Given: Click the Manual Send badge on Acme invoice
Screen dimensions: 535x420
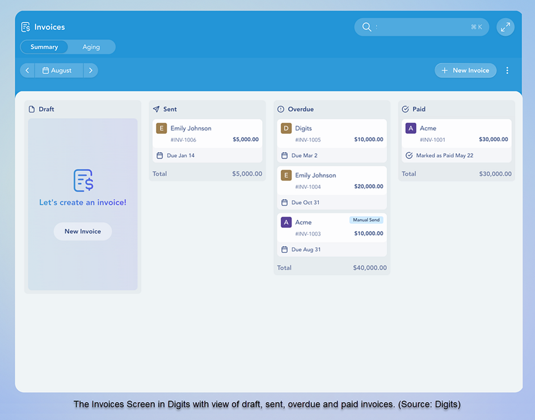Looking at the screenshot, I should point(366,220).
